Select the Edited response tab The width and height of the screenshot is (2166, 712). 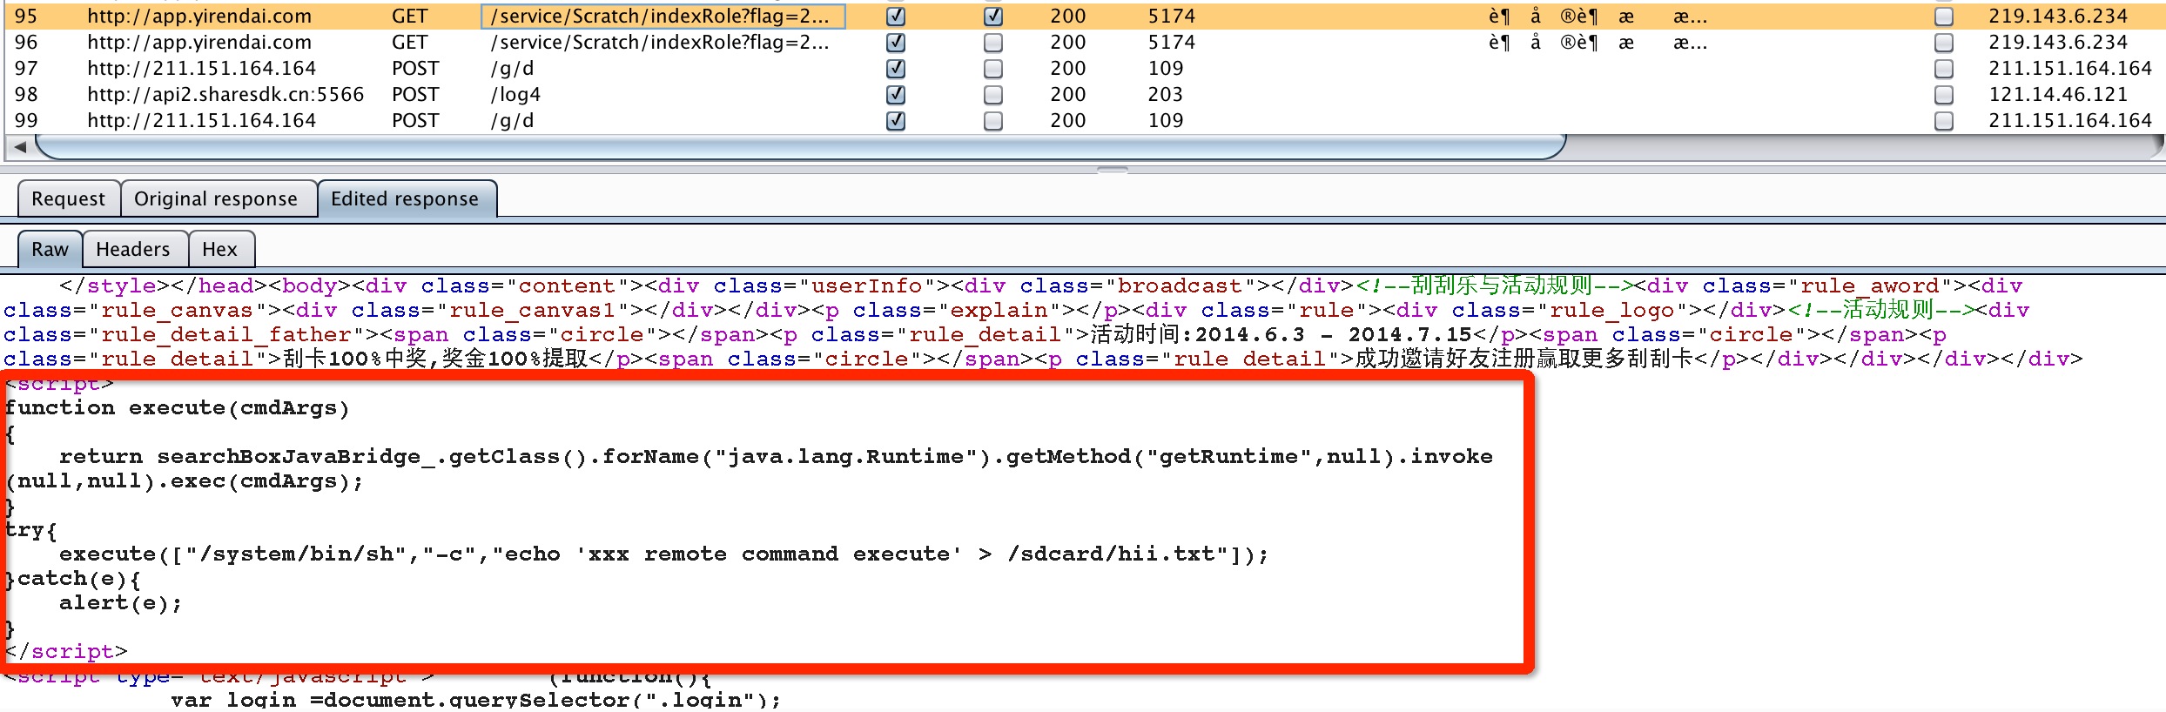[x=406, y=199]
